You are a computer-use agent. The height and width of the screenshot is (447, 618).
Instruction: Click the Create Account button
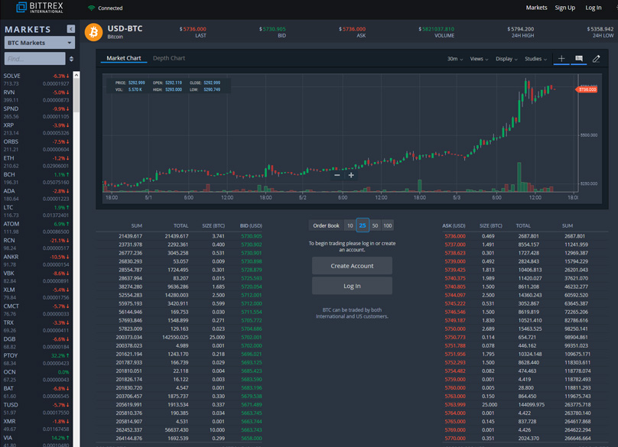(x=352, y=266)
